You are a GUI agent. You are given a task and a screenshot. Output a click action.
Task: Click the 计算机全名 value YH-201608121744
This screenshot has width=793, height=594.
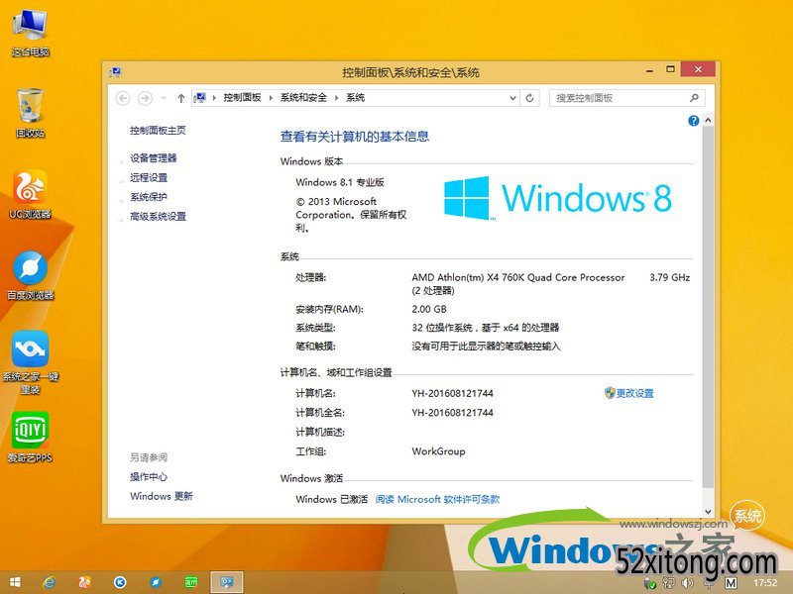(453, 412)
